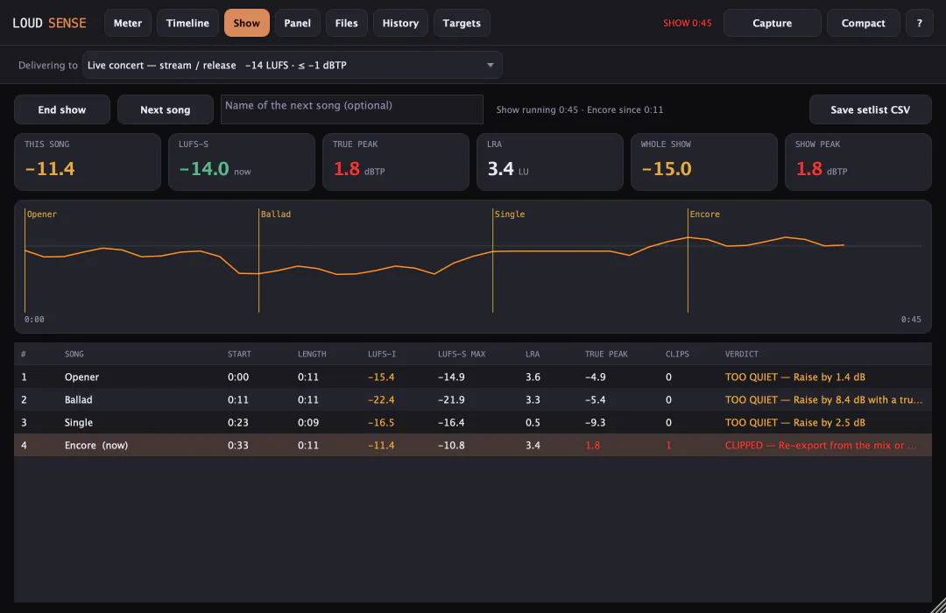Screen dimensions: 946x613
Task: Open the Meter tab
Action: point(128,23)
